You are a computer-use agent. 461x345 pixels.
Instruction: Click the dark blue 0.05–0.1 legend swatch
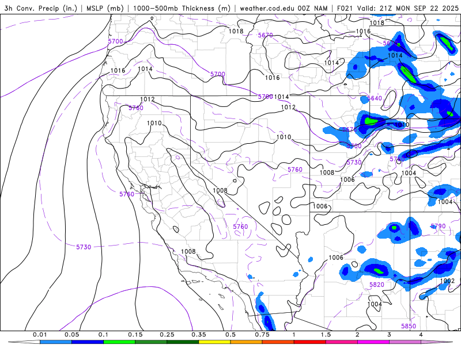88,342
